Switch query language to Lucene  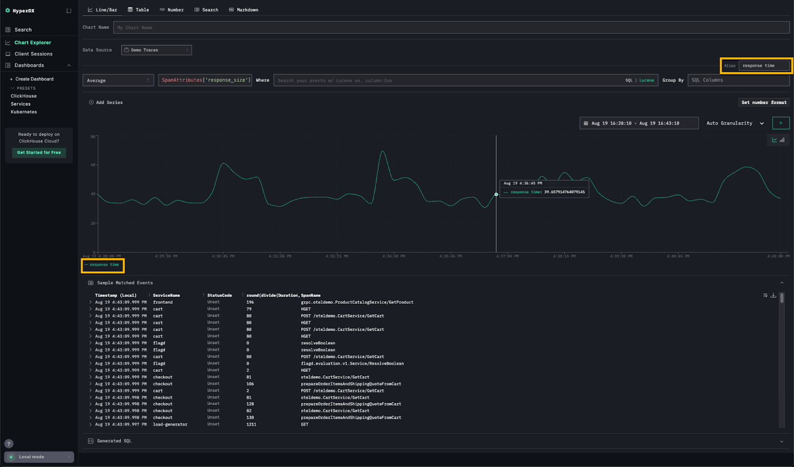[646, 80]
